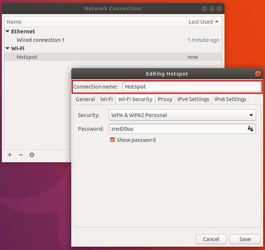Click the "now" last used value
The height and width of the screenshot is (250, 265).
tap(193, 57)
